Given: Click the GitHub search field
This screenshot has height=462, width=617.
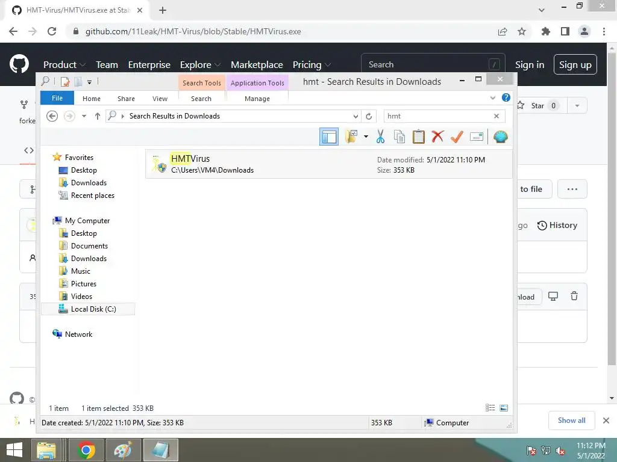Looking at the screenshot, I should click(x=433, y=64).
